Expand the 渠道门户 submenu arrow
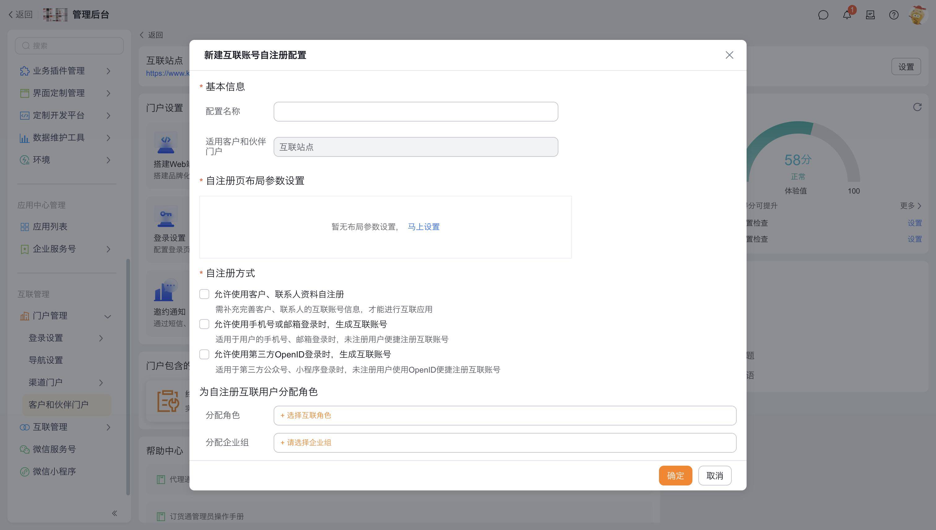Screen dimensions: 936x530 click(101, 383)
